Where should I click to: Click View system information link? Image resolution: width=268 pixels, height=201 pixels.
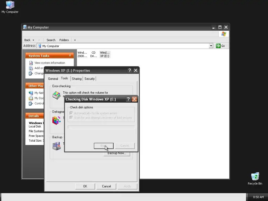tap(50, 63)
